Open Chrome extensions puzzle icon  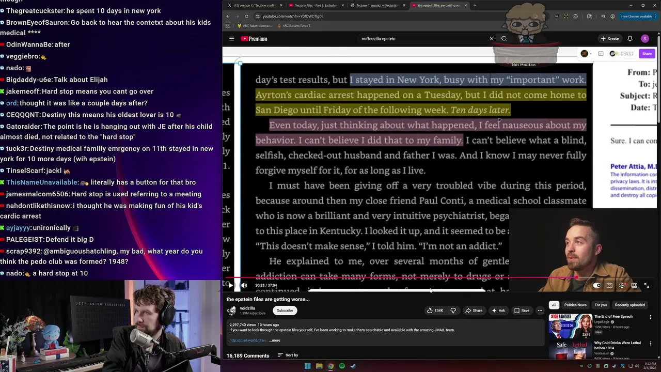(x=575, y=16)
